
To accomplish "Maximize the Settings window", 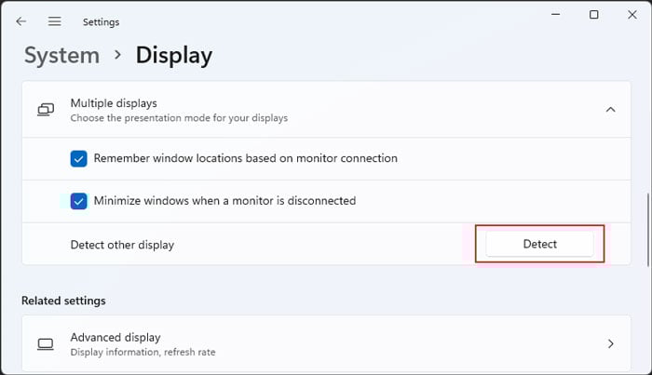I will pyautogui.click(x=594, y=15).
